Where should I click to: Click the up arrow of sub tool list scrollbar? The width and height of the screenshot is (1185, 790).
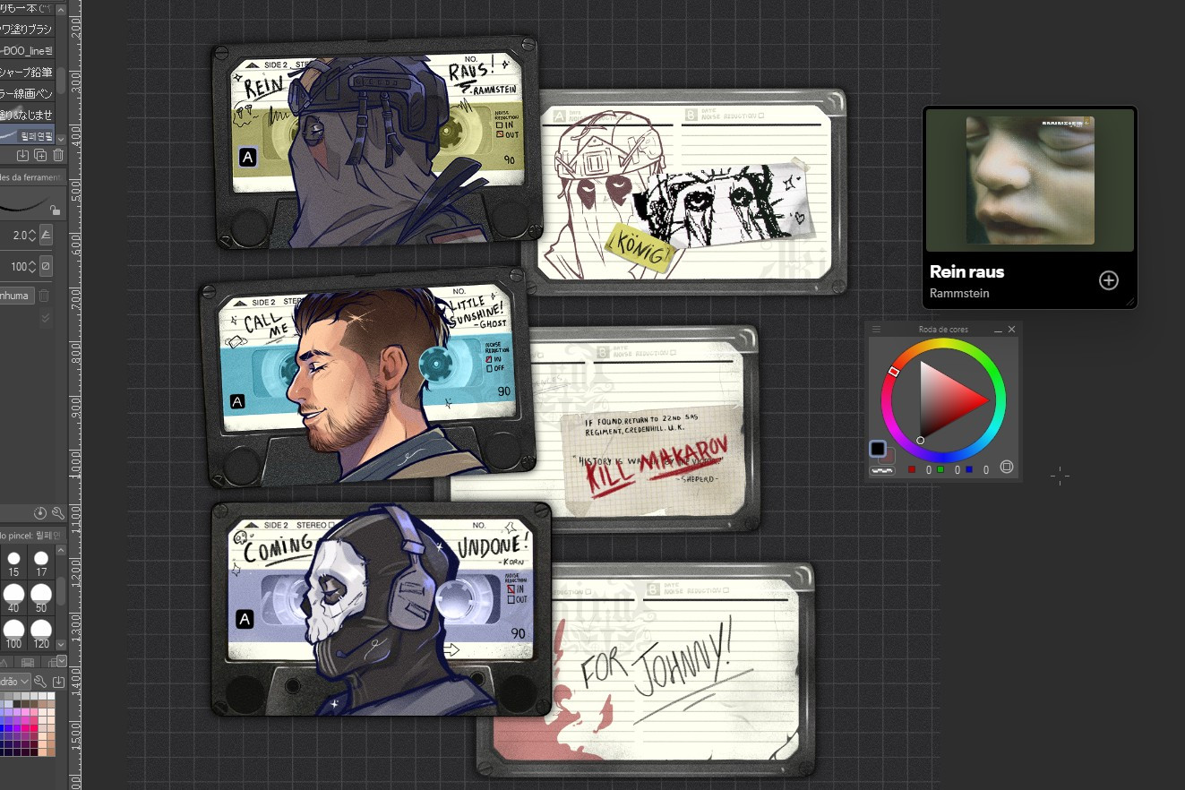(x=61, y=9)
